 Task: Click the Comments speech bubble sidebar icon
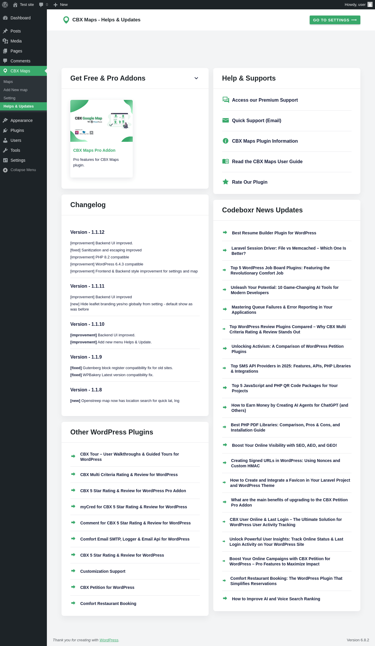click(5, 61)
